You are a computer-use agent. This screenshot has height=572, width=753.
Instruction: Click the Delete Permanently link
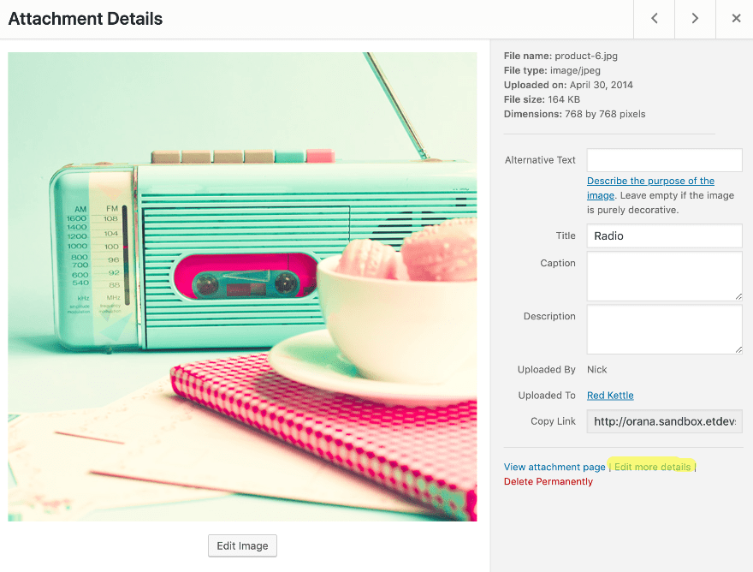coord(548,482)
